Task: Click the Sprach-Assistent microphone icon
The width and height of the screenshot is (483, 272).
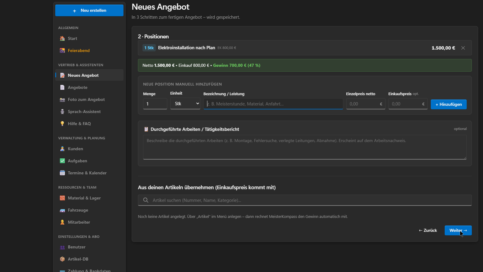Action: [62, 112]
